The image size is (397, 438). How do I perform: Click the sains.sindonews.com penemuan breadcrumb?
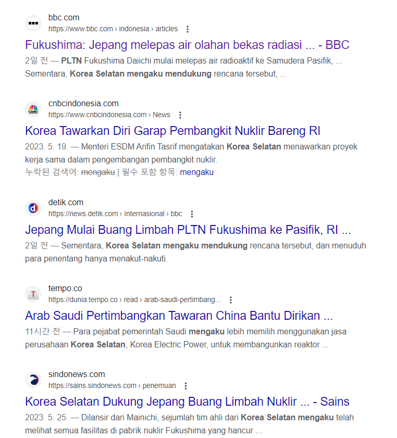point(112,386)
